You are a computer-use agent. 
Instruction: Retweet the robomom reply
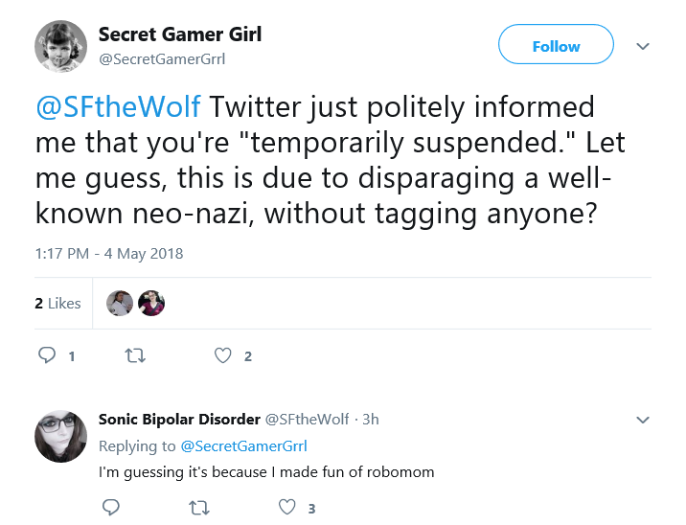[199, 508]
